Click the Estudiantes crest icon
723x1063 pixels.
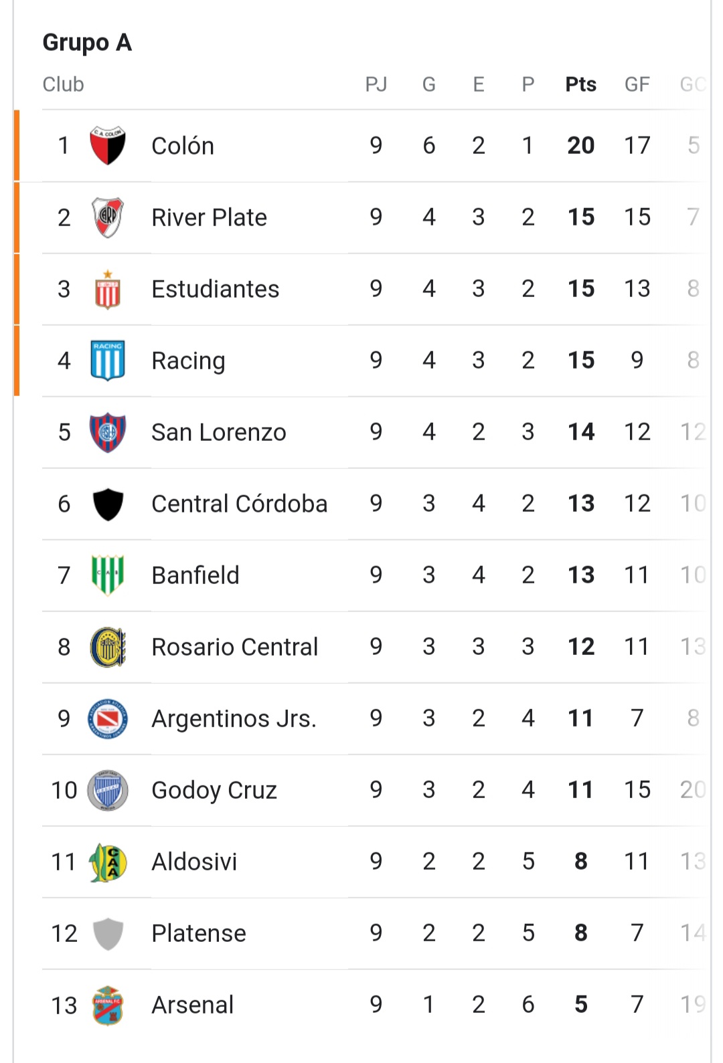[108, 289]
